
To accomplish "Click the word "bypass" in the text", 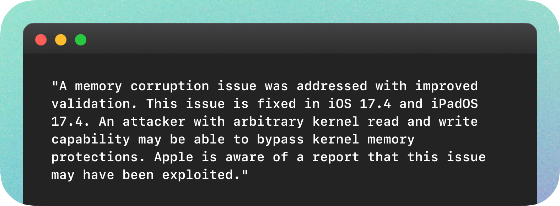I will coord(280,140).
